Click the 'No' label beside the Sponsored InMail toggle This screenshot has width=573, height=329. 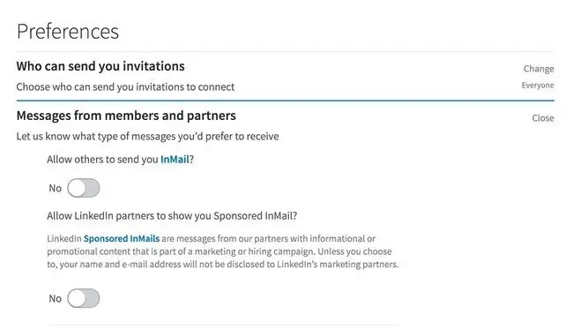[x=56, y=299]
